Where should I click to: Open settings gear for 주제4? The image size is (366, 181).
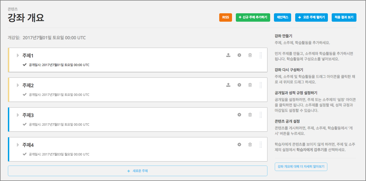coord(239,145)
